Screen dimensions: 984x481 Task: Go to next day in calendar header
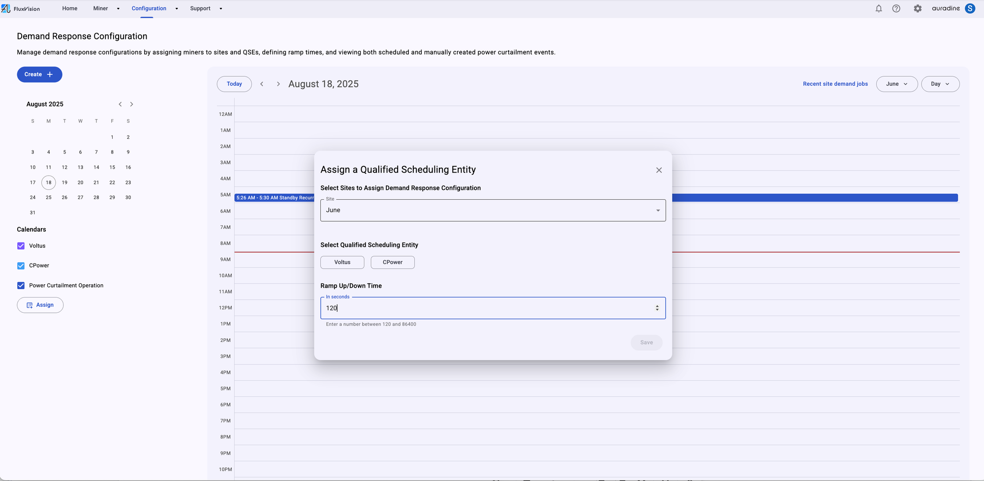(278, 84)
